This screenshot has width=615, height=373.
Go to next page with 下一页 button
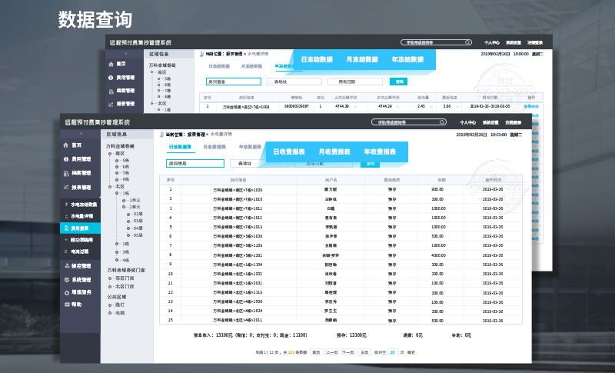tap(347, 351)
